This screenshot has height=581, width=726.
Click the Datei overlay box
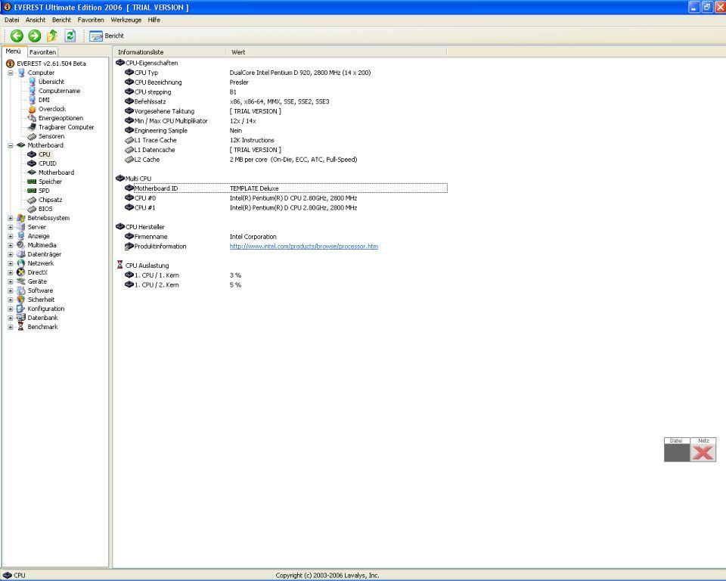pyautogui.click(x=677, y=450)
